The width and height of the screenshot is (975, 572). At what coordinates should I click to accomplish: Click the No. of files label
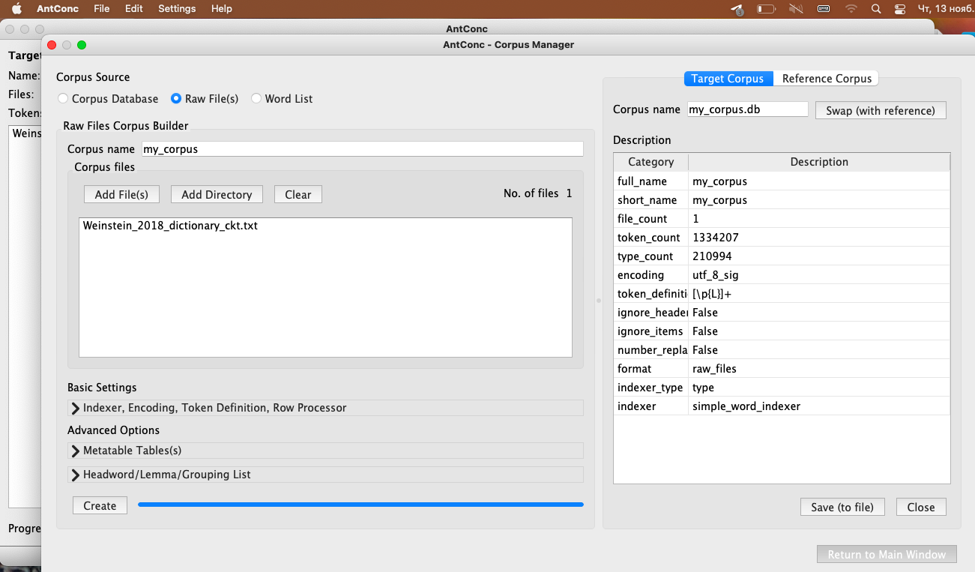(531, 193)
